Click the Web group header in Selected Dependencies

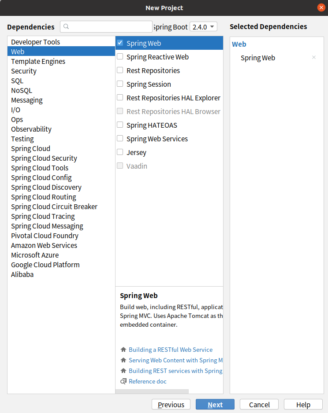pos(239,44)
